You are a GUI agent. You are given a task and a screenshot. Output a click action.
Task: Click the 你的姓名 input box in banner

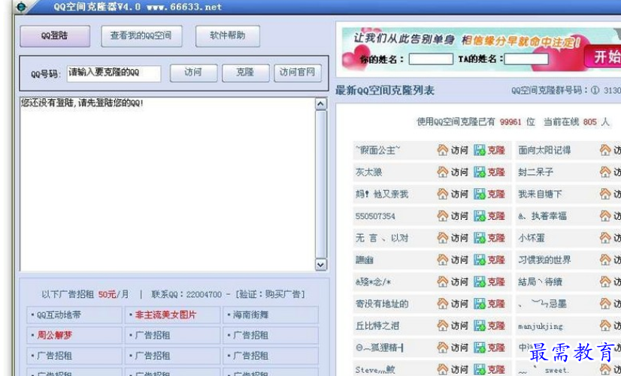[x=431, y=59]
